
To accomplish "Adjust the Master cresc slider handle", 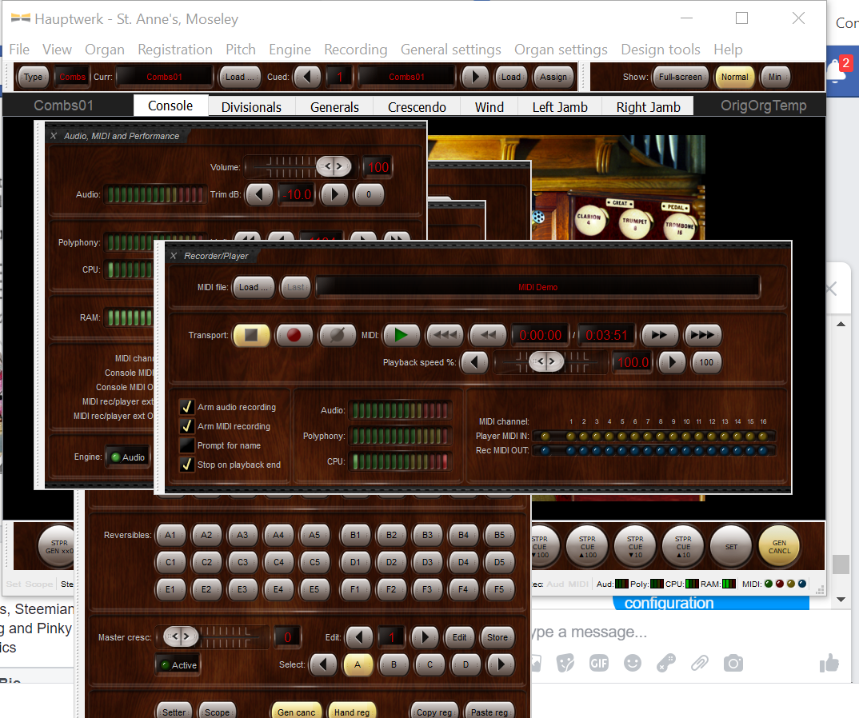I will 181,636.
